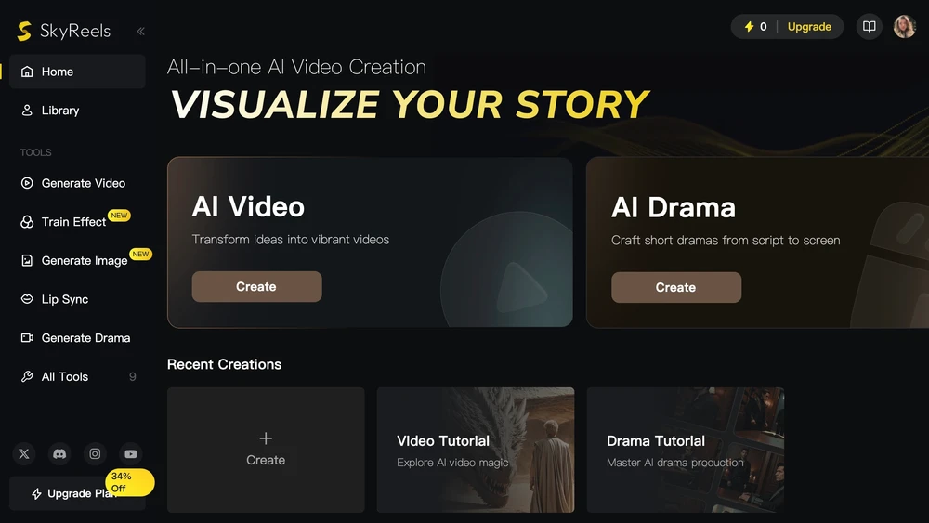Collapse the sidebar with the double-chevron icon
The width and height of the screenshot is (929, 523).
point(140,31)
